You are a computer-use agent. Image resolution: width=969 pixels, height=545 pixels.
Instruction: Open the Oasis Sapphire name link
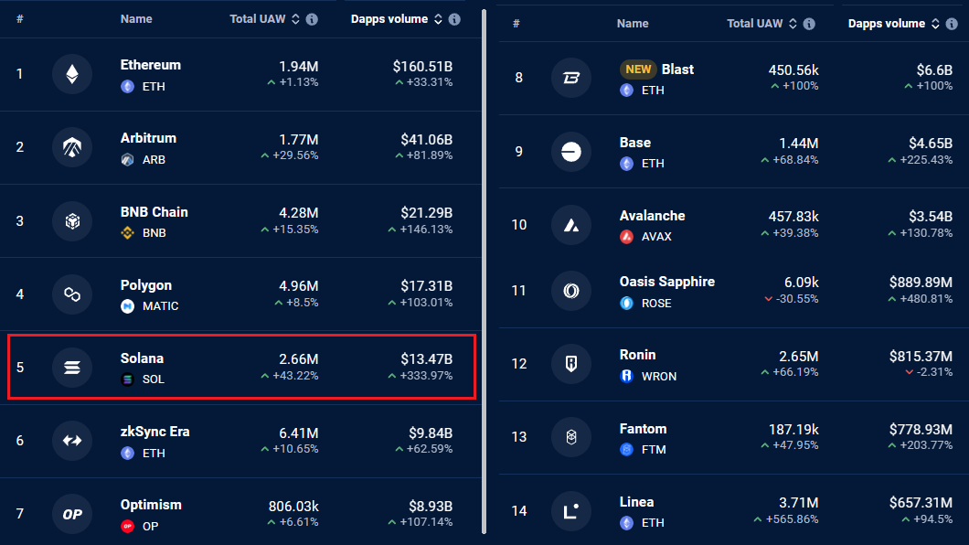coord(667,282)
